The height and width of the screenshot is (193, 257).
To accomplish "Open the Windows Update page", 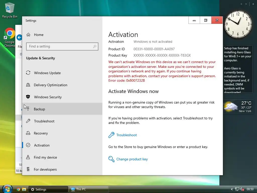I will tap(62, 73).
